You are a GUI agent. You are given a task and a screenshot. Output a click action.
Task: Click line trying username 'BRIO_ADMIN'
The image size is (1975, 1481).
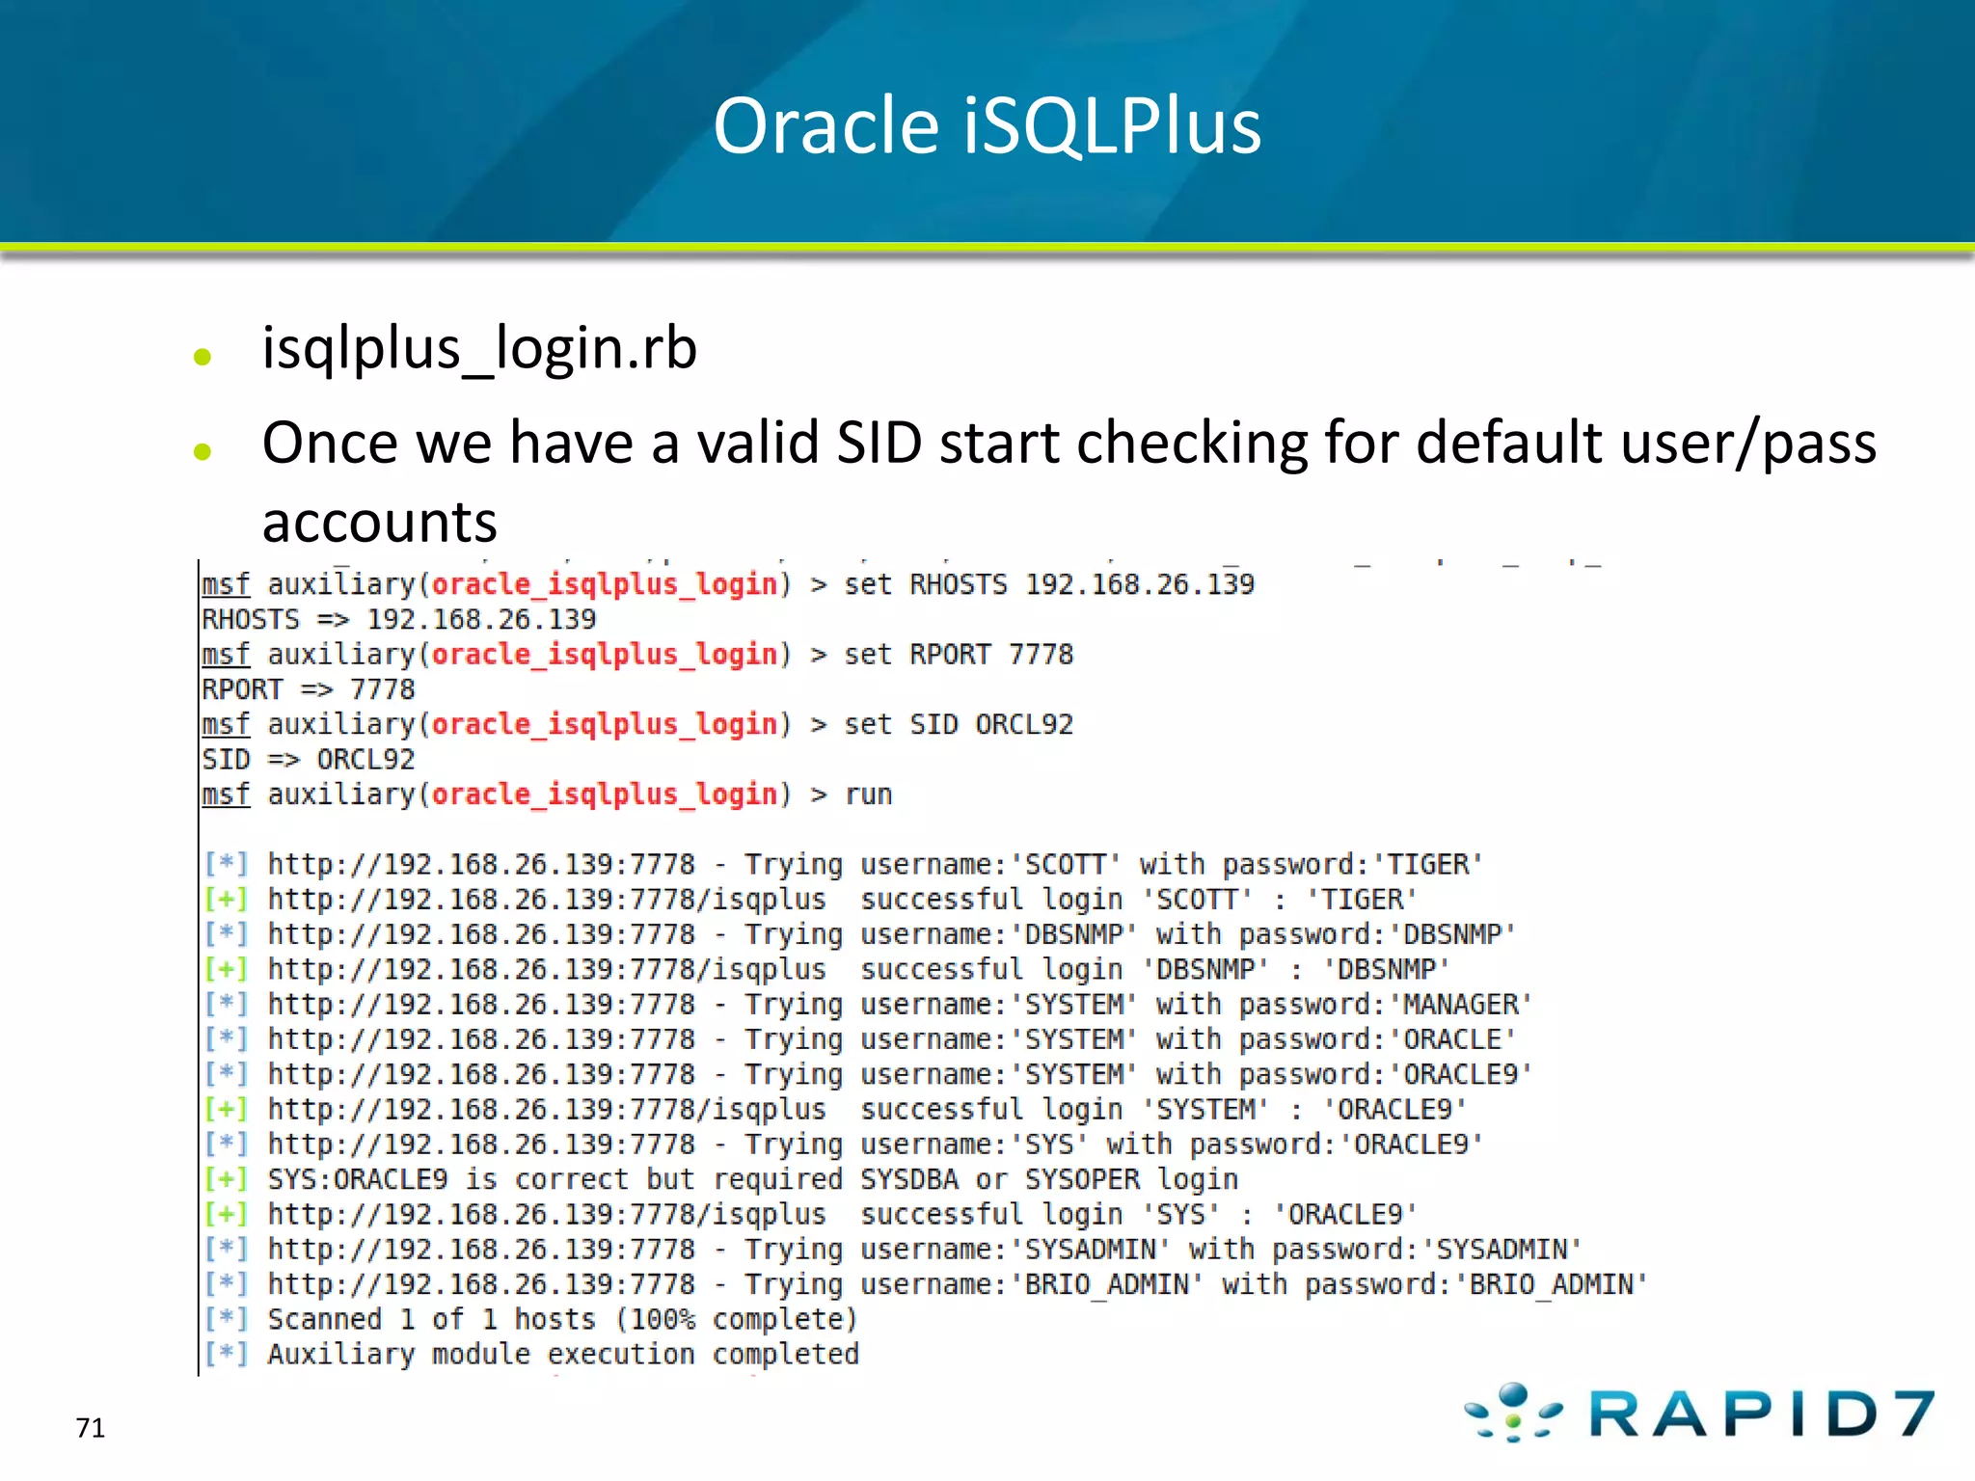click(x=925, y=1284)
